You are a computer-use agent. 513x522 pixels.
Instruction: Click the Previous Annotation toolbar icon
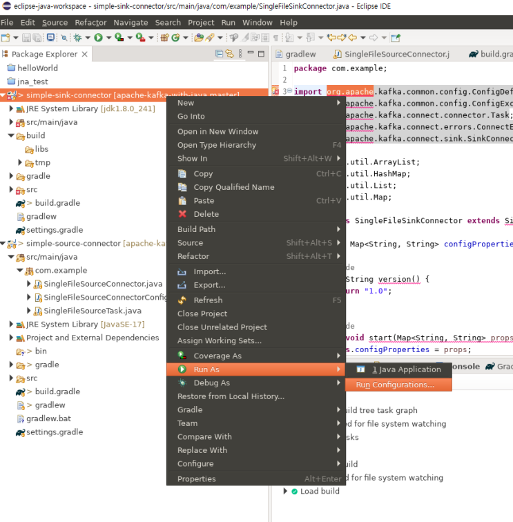[x=310, y=37]
